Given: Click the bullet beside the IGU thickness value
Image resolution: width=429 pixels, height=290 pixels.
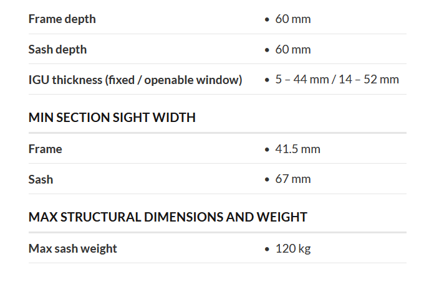Looking at the screenshot, I should pos(268,80).
